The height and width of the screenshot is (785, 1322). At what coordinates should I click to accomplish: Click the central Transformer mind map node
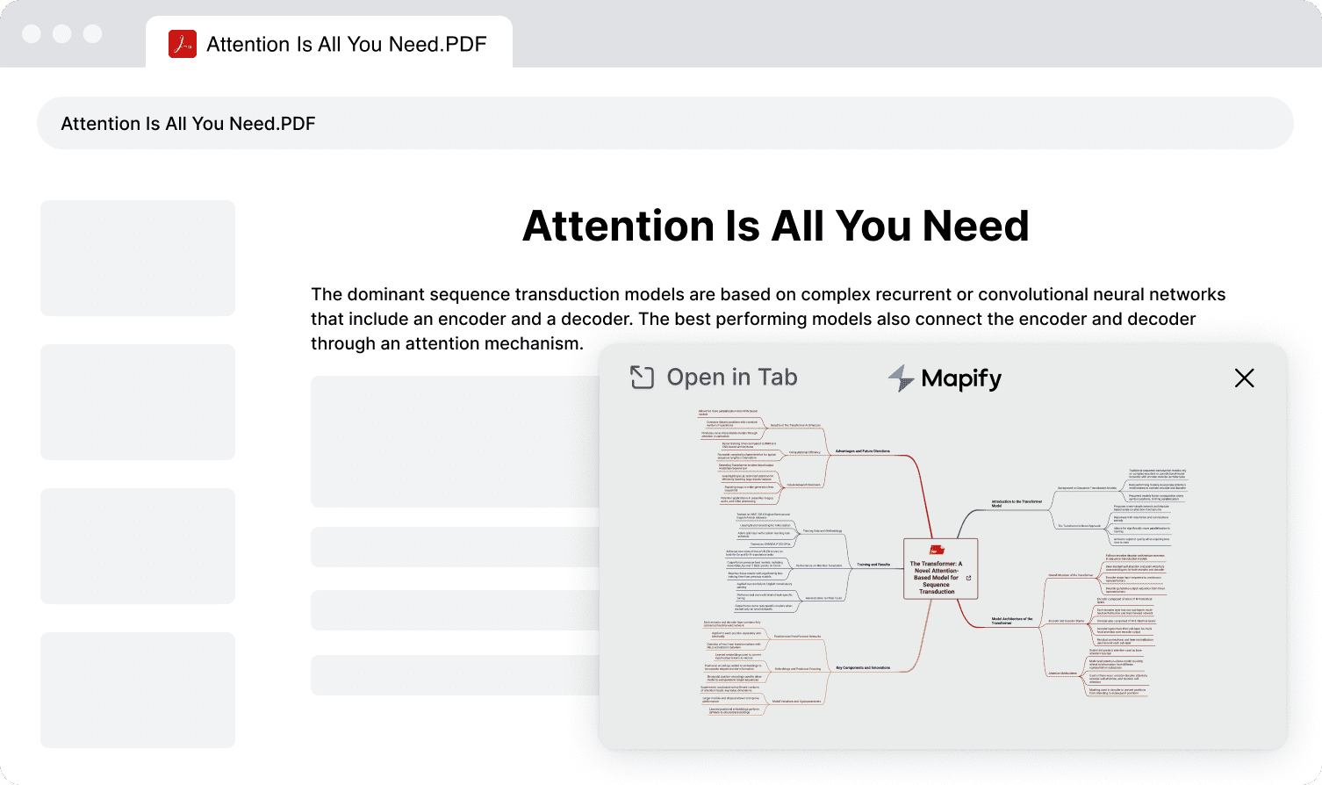[937, 577]
